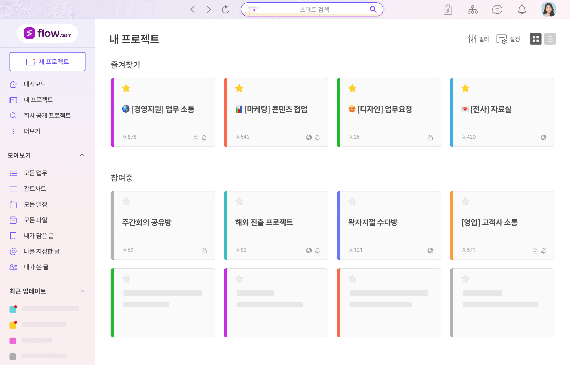Click the yellow recent update swatch
570x365 pixels.
[13, 325]
